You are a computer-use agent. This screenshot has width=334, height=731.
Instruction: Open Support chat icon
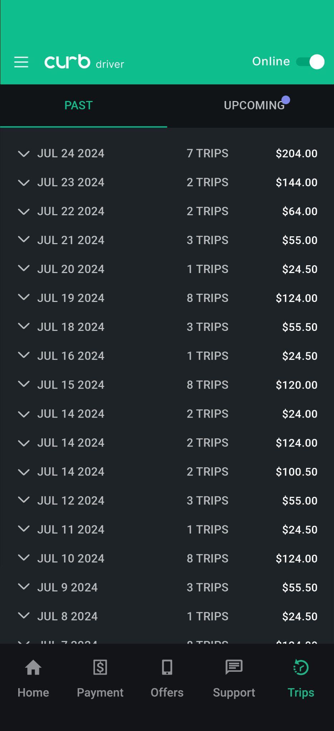click(234, 667)
